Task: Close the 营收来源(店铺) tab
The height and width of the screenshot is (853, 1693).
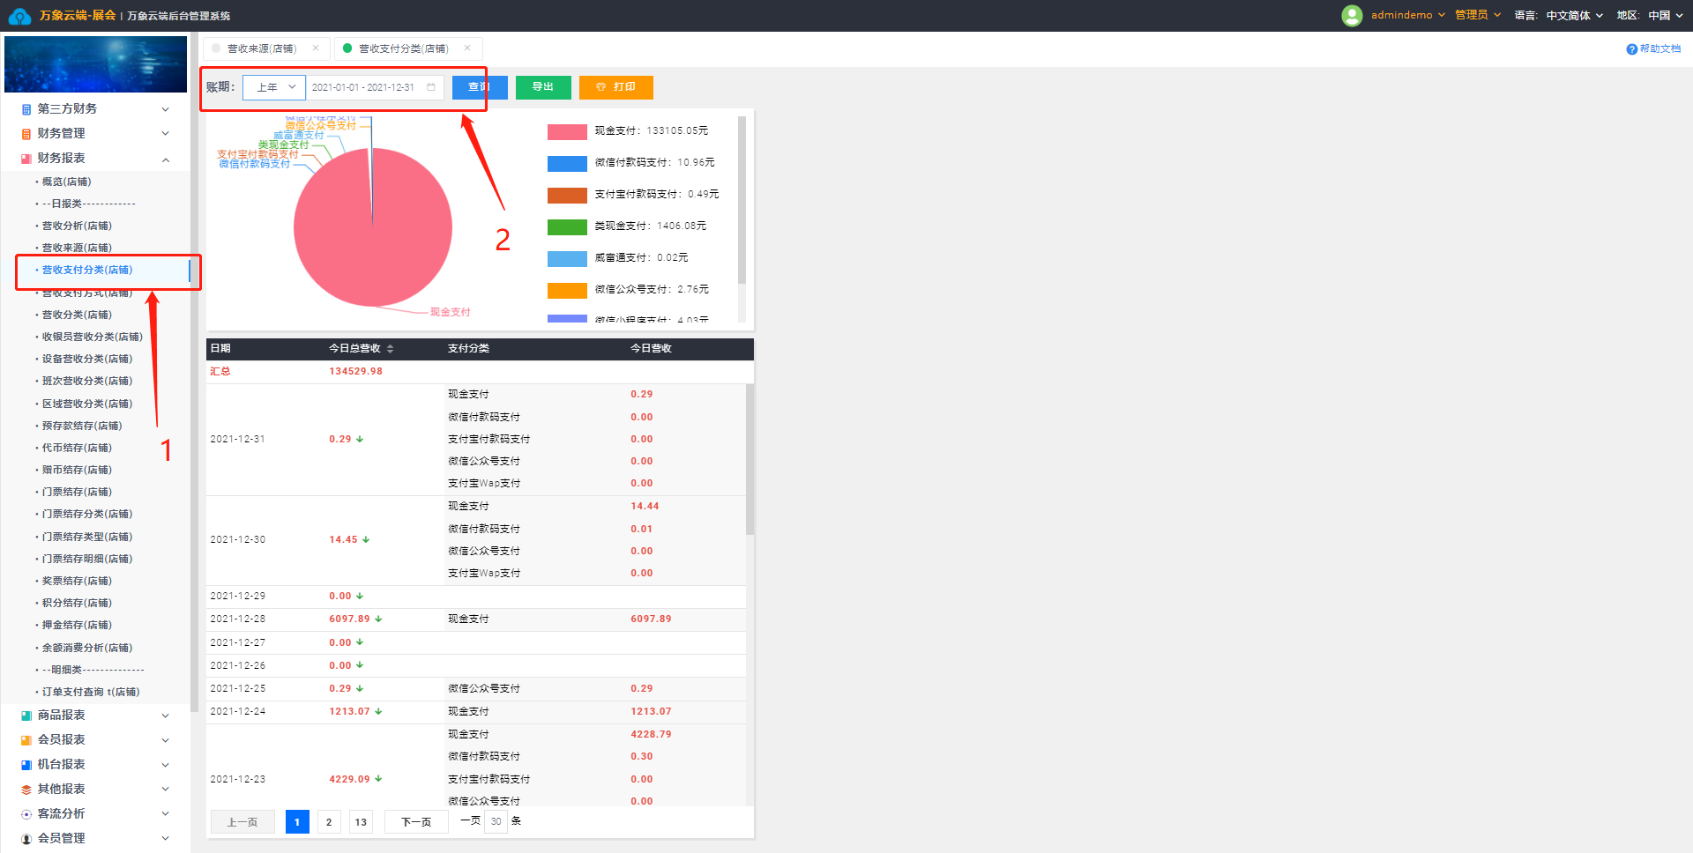Action: point(316,48)
